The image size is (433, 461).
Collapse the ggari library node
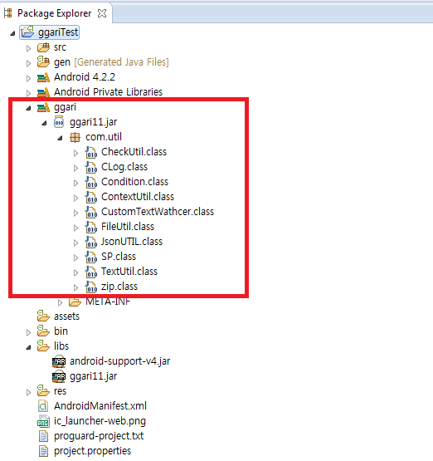pyautogui.click(x=28, y=109)
